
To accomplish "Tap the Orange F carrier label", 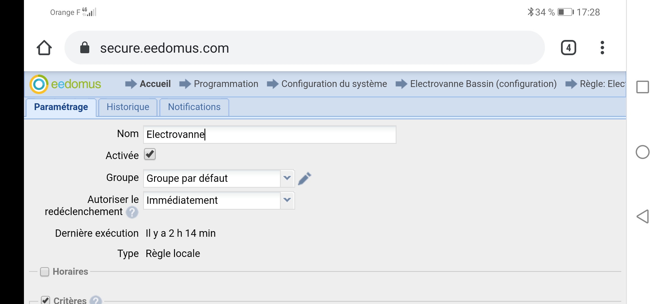I will point(65,12).
